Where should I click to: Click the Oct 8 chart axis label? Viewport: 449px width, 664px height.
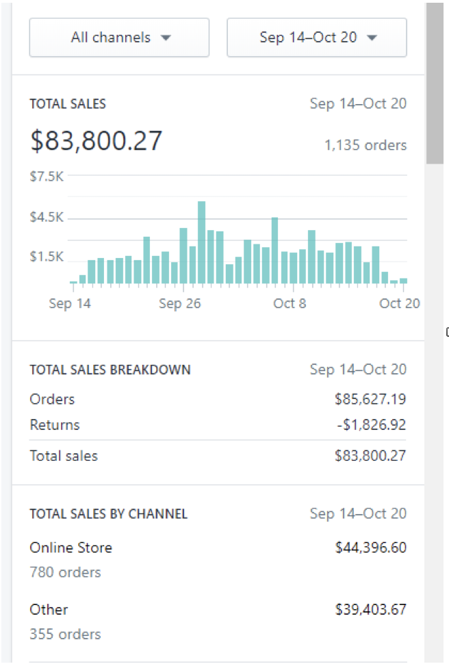(290, 303)
